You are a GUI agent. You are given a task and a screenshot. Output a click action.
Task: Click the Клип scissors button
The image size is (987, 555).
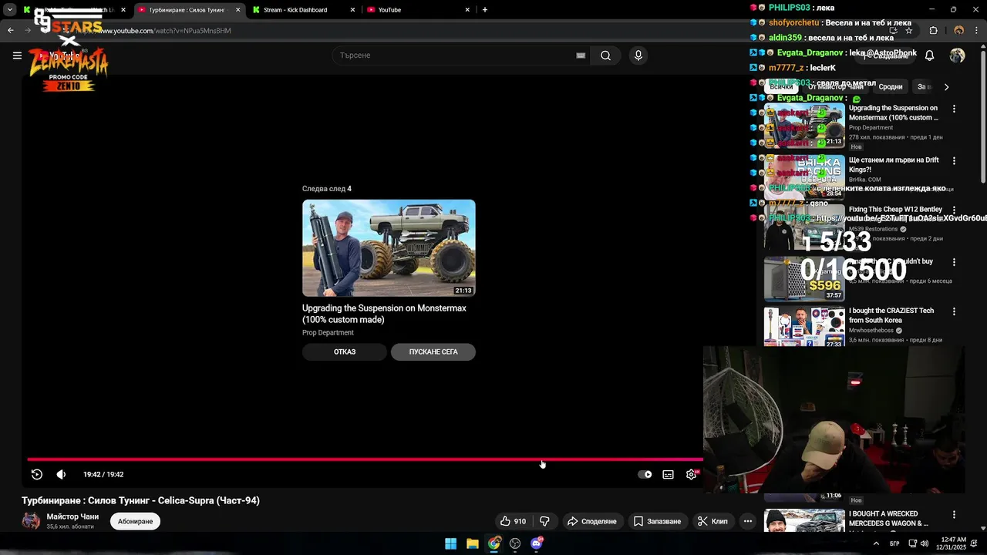pyautogui.click(x=712, y=521)
